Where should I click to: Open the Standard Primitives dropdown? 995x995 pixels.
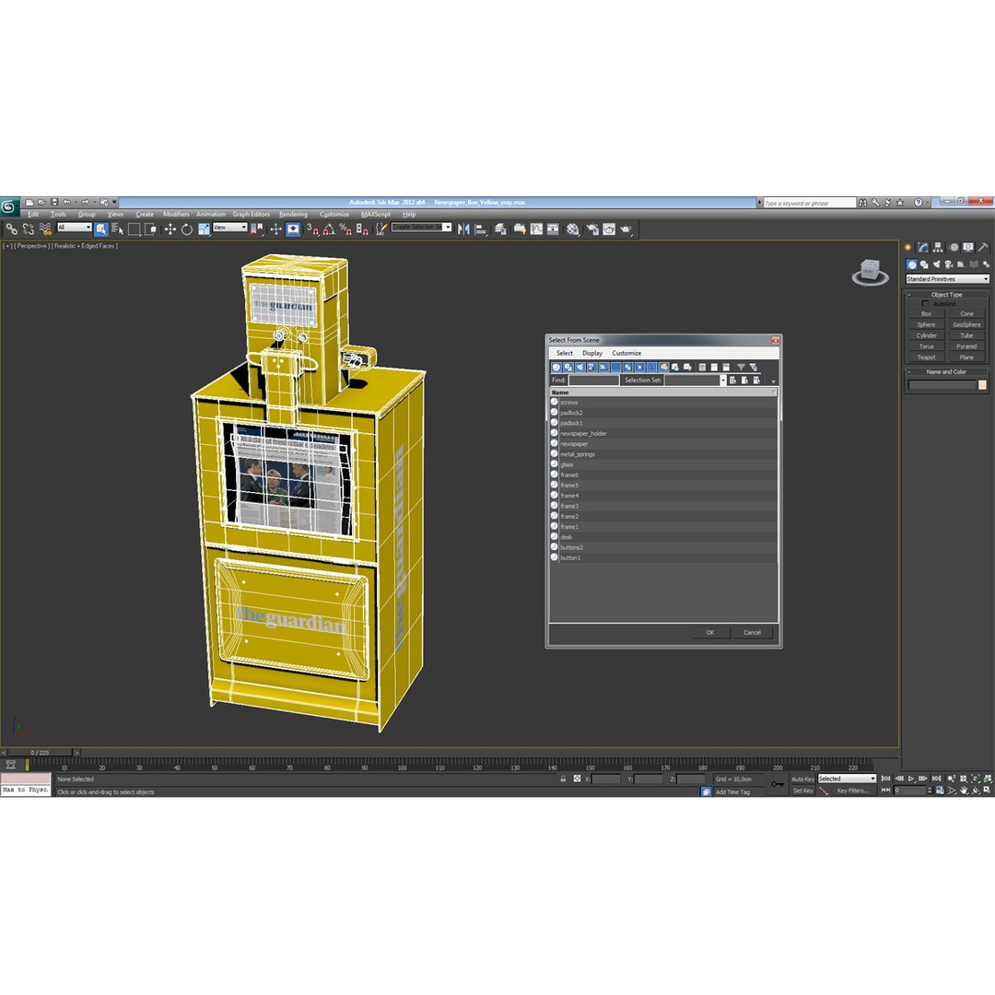(x=947, y=279)
